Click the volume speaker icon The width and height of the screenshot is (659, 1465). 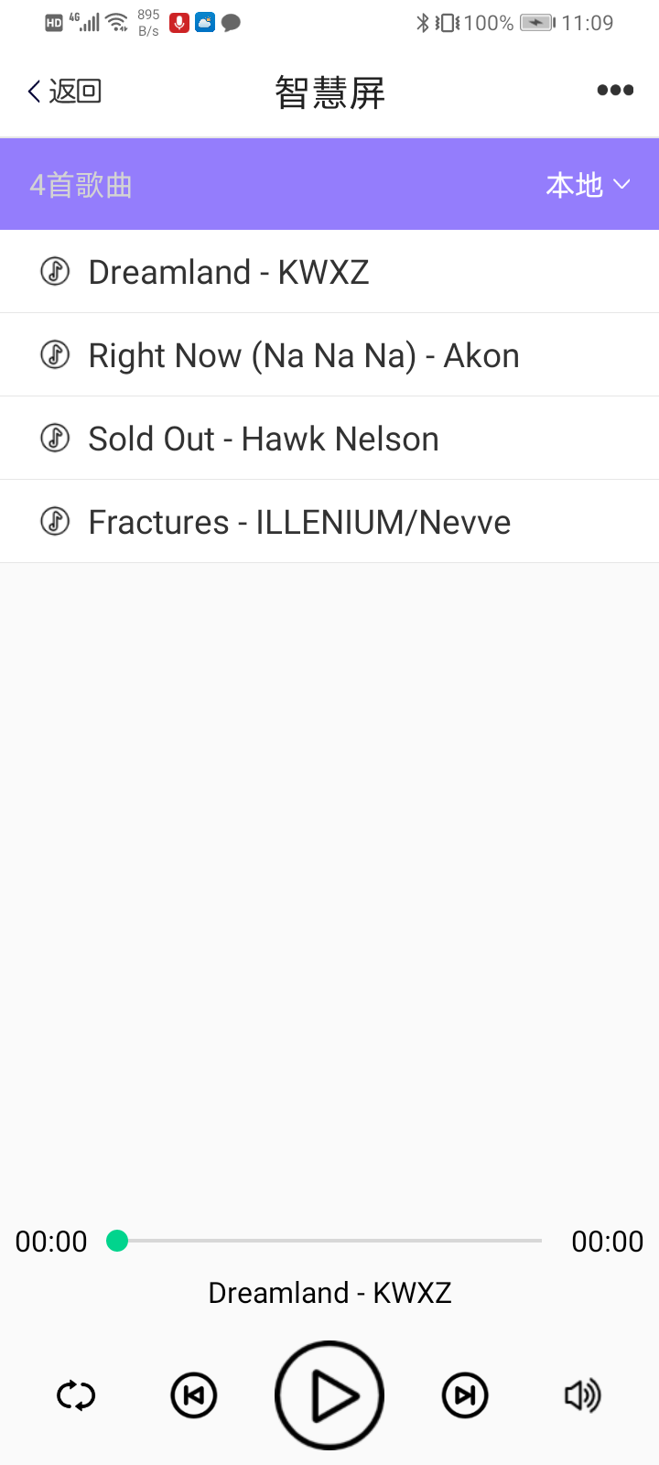click(x=582, y=1395)
